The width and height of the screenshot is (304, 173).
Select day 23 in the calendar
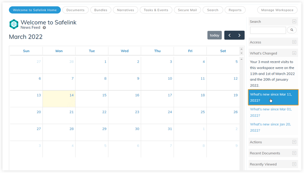(x=124, y=115)
